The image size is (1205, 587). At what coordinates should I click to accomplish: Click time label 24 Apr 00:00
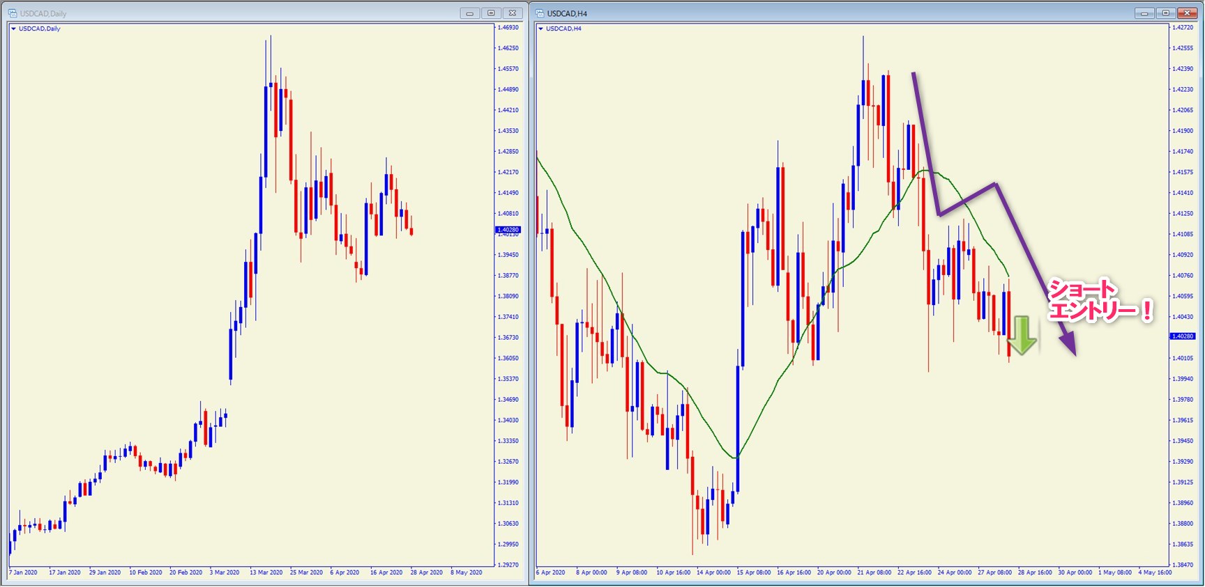point(955,572)
